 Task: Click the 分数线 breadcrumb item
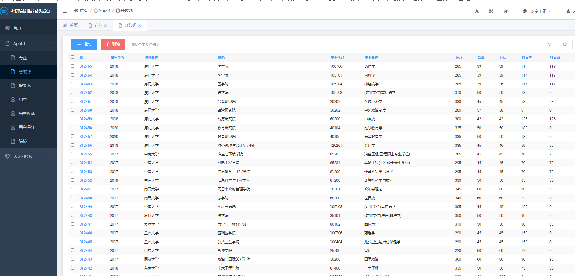click(124, 11)
